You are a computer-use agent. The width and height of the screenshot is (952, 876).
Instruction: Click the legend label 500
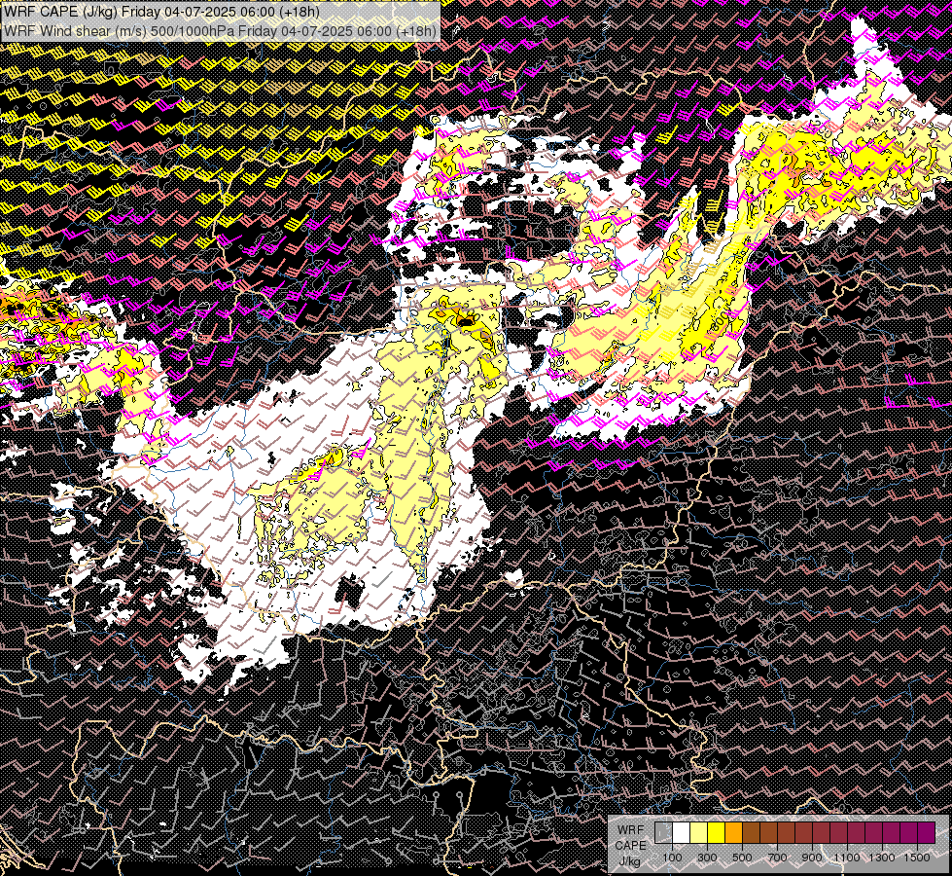pos(742,858)
